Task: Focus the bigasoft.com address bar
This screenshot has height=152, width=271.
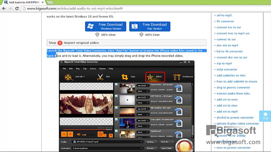Action: point(145,9)
